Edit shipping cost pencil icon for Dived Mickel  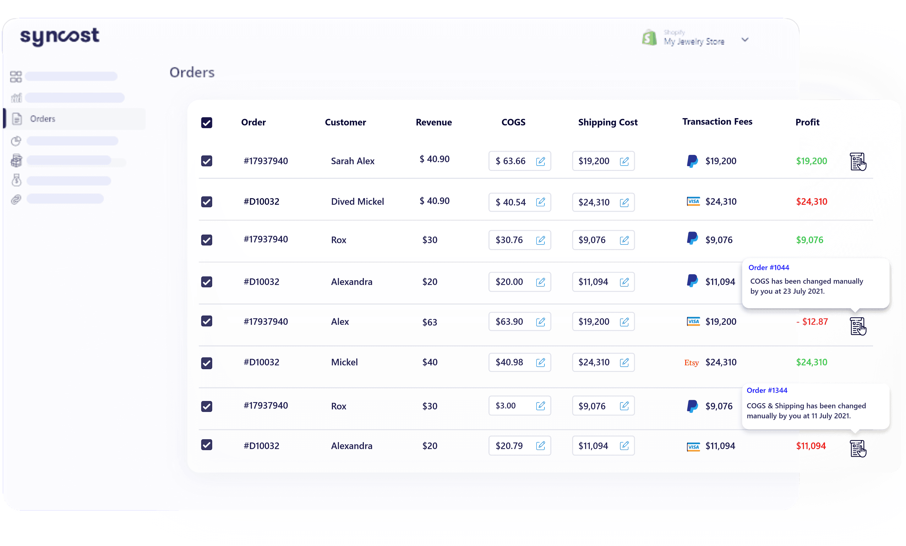pos(624,202)
